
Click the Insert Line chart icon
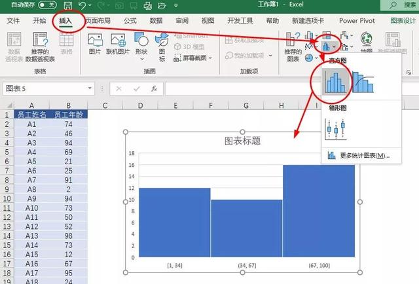[309, 46]
